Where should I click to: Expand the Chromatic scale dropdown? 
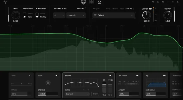pos(76,15)
